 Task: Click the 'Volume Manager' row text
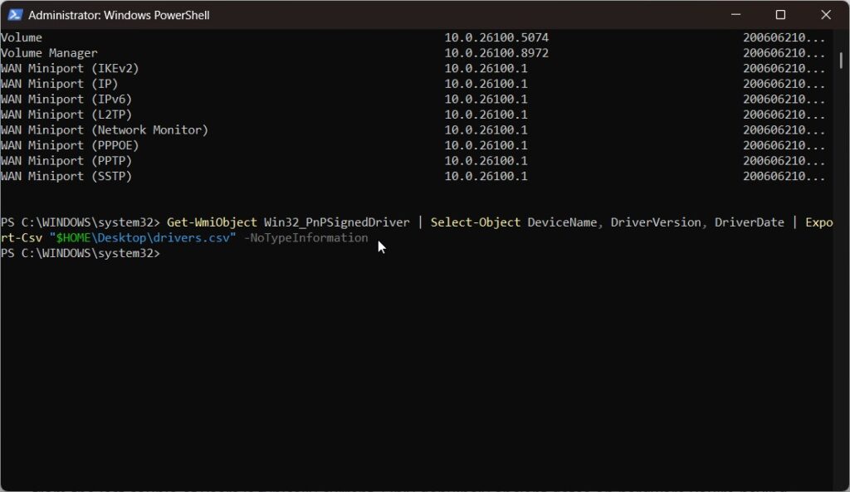point(49,53)
